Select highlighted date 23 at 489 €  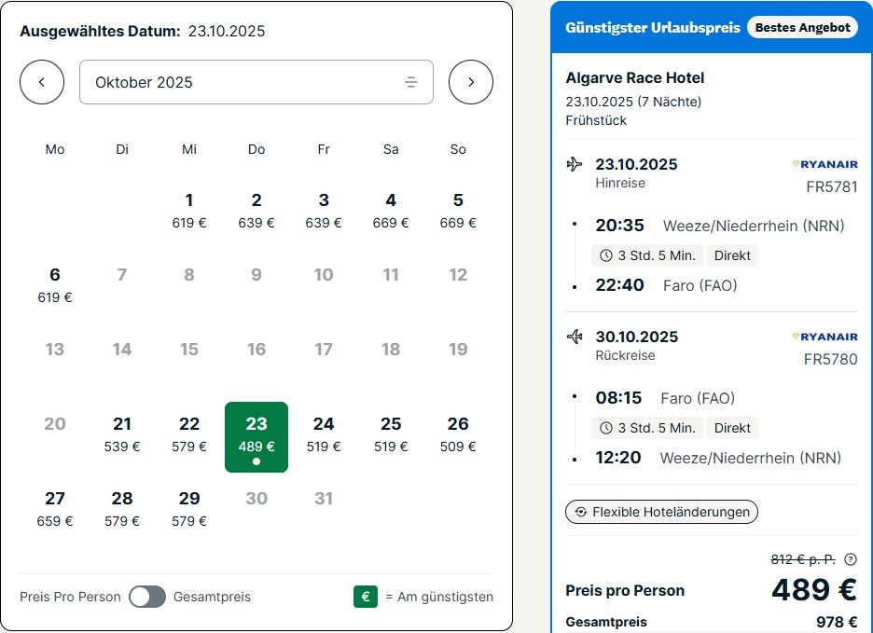(x=256, y=437)
